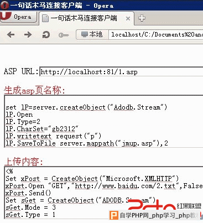Click the '<%' opening tag line

click(9, 172)
